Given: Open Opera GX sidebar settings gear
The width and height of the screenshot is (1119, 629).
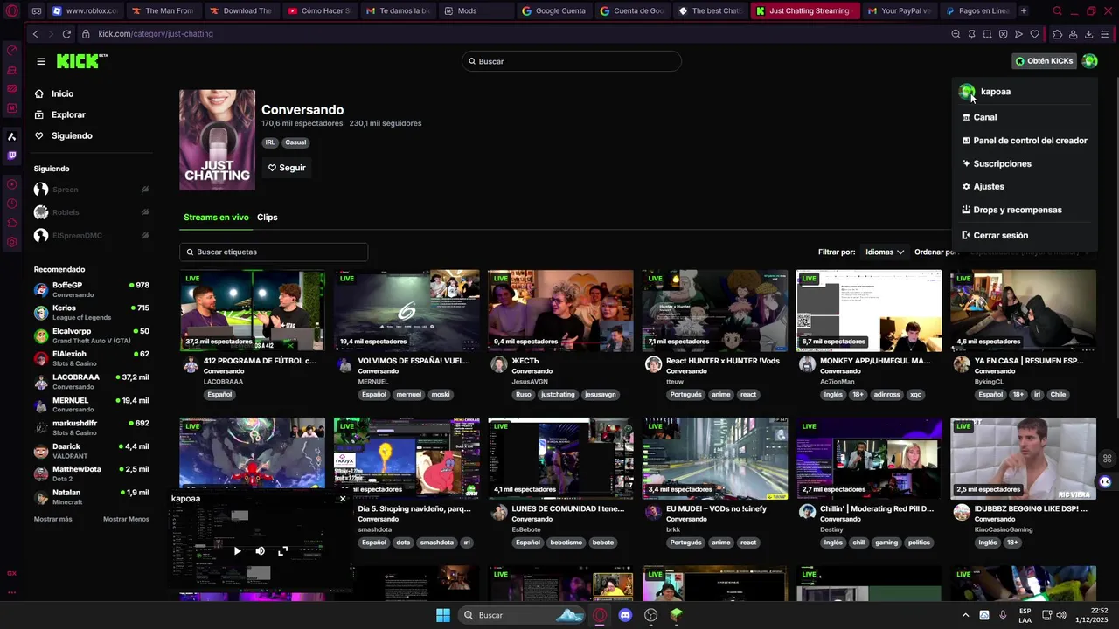Looking at the screenshot, I should pos(12,242).
